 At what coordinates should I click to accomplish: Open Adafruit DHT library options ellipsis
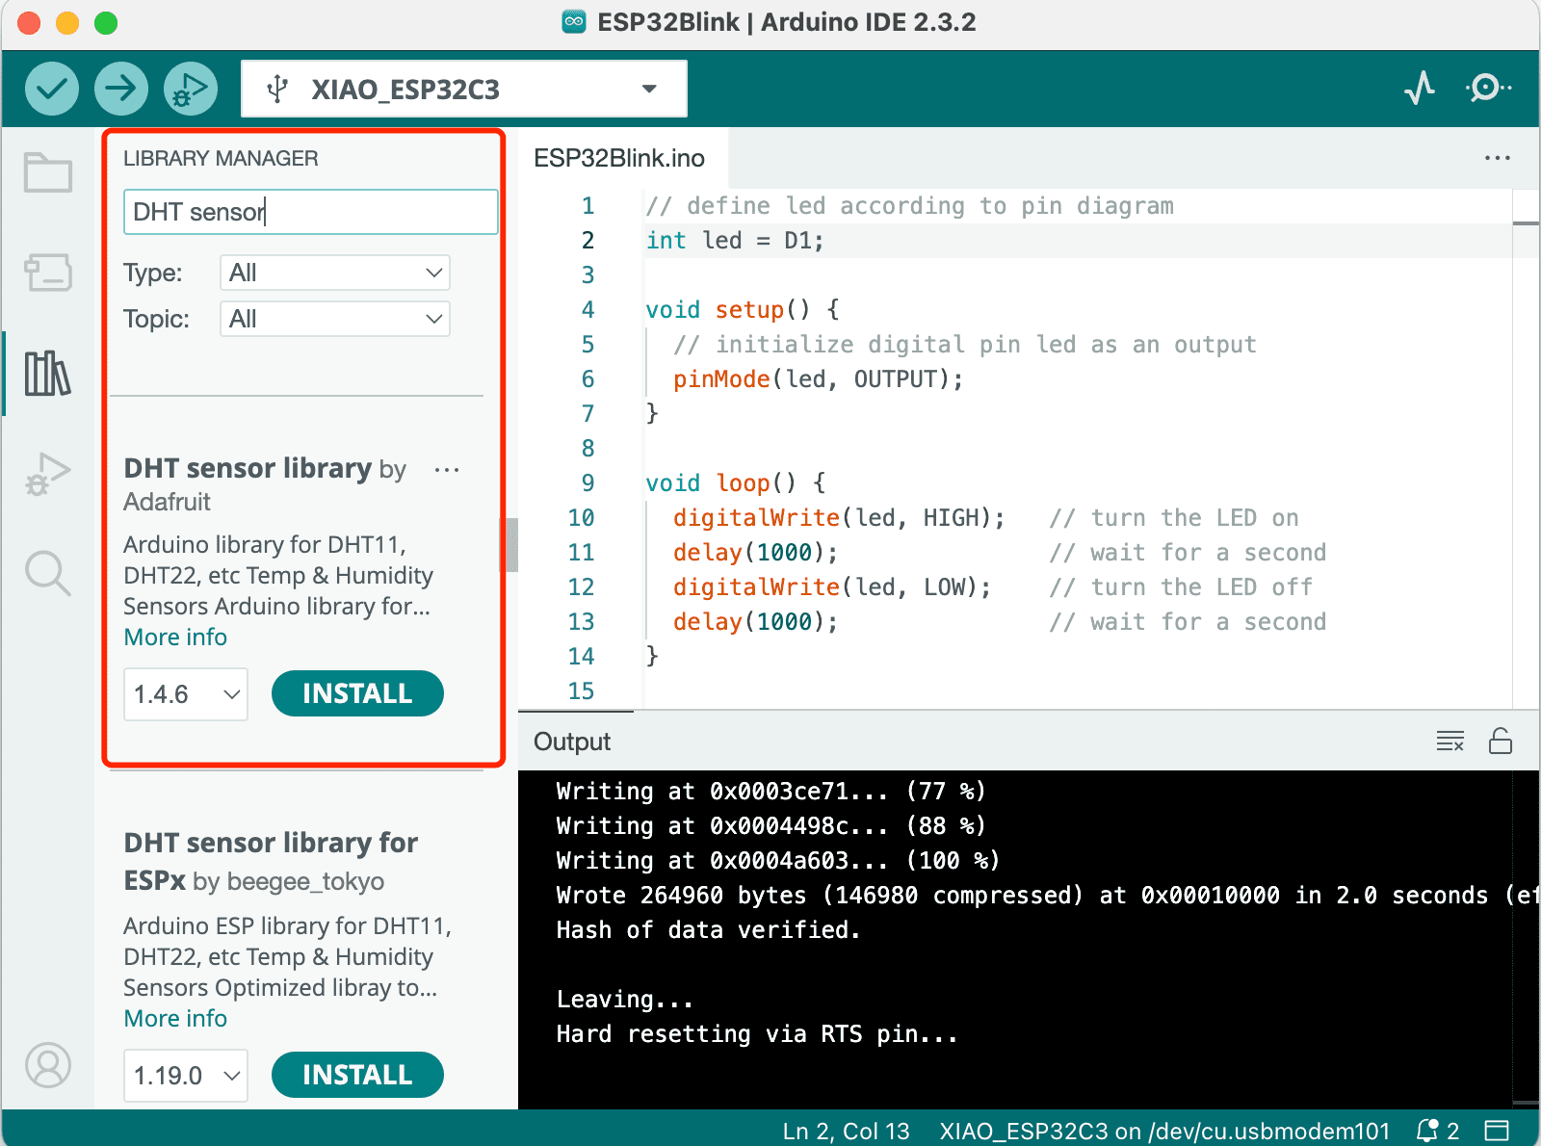447,470
